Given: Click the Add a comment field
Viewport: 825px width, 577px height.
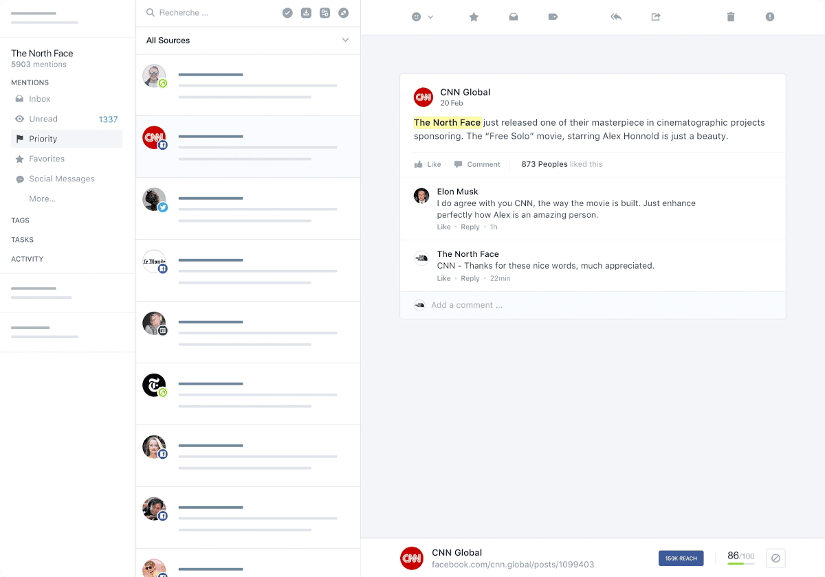Looking at the screenshot, I should pyautogui.click(x=593, y=305).
